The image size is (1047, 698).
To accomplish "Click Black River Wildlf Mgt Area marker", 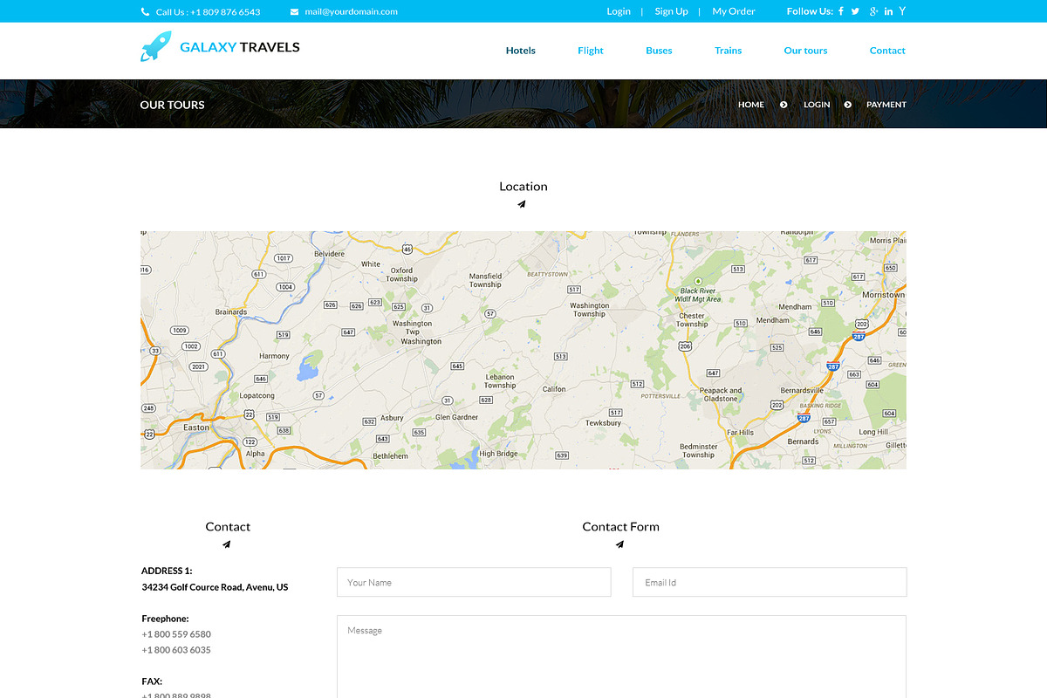I will (698, 282).
